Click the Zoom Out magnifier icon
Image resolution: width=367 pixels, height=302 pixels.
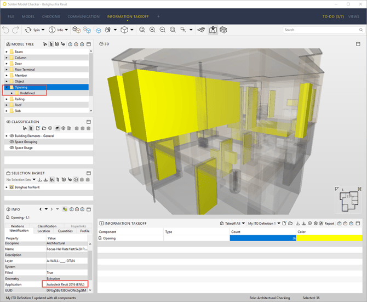(x=163, y=30)
